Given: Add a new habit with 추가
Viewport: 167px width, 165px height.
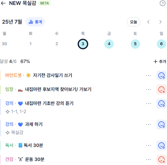Looking at the screenshot, I should click(160, 62).
